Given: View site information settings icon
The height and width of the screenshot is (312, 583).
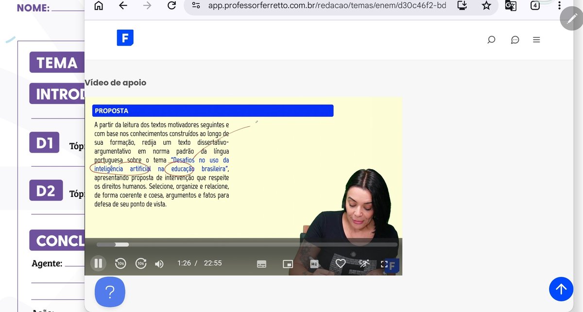Looking at the screenshot, I should coord(196,5).
